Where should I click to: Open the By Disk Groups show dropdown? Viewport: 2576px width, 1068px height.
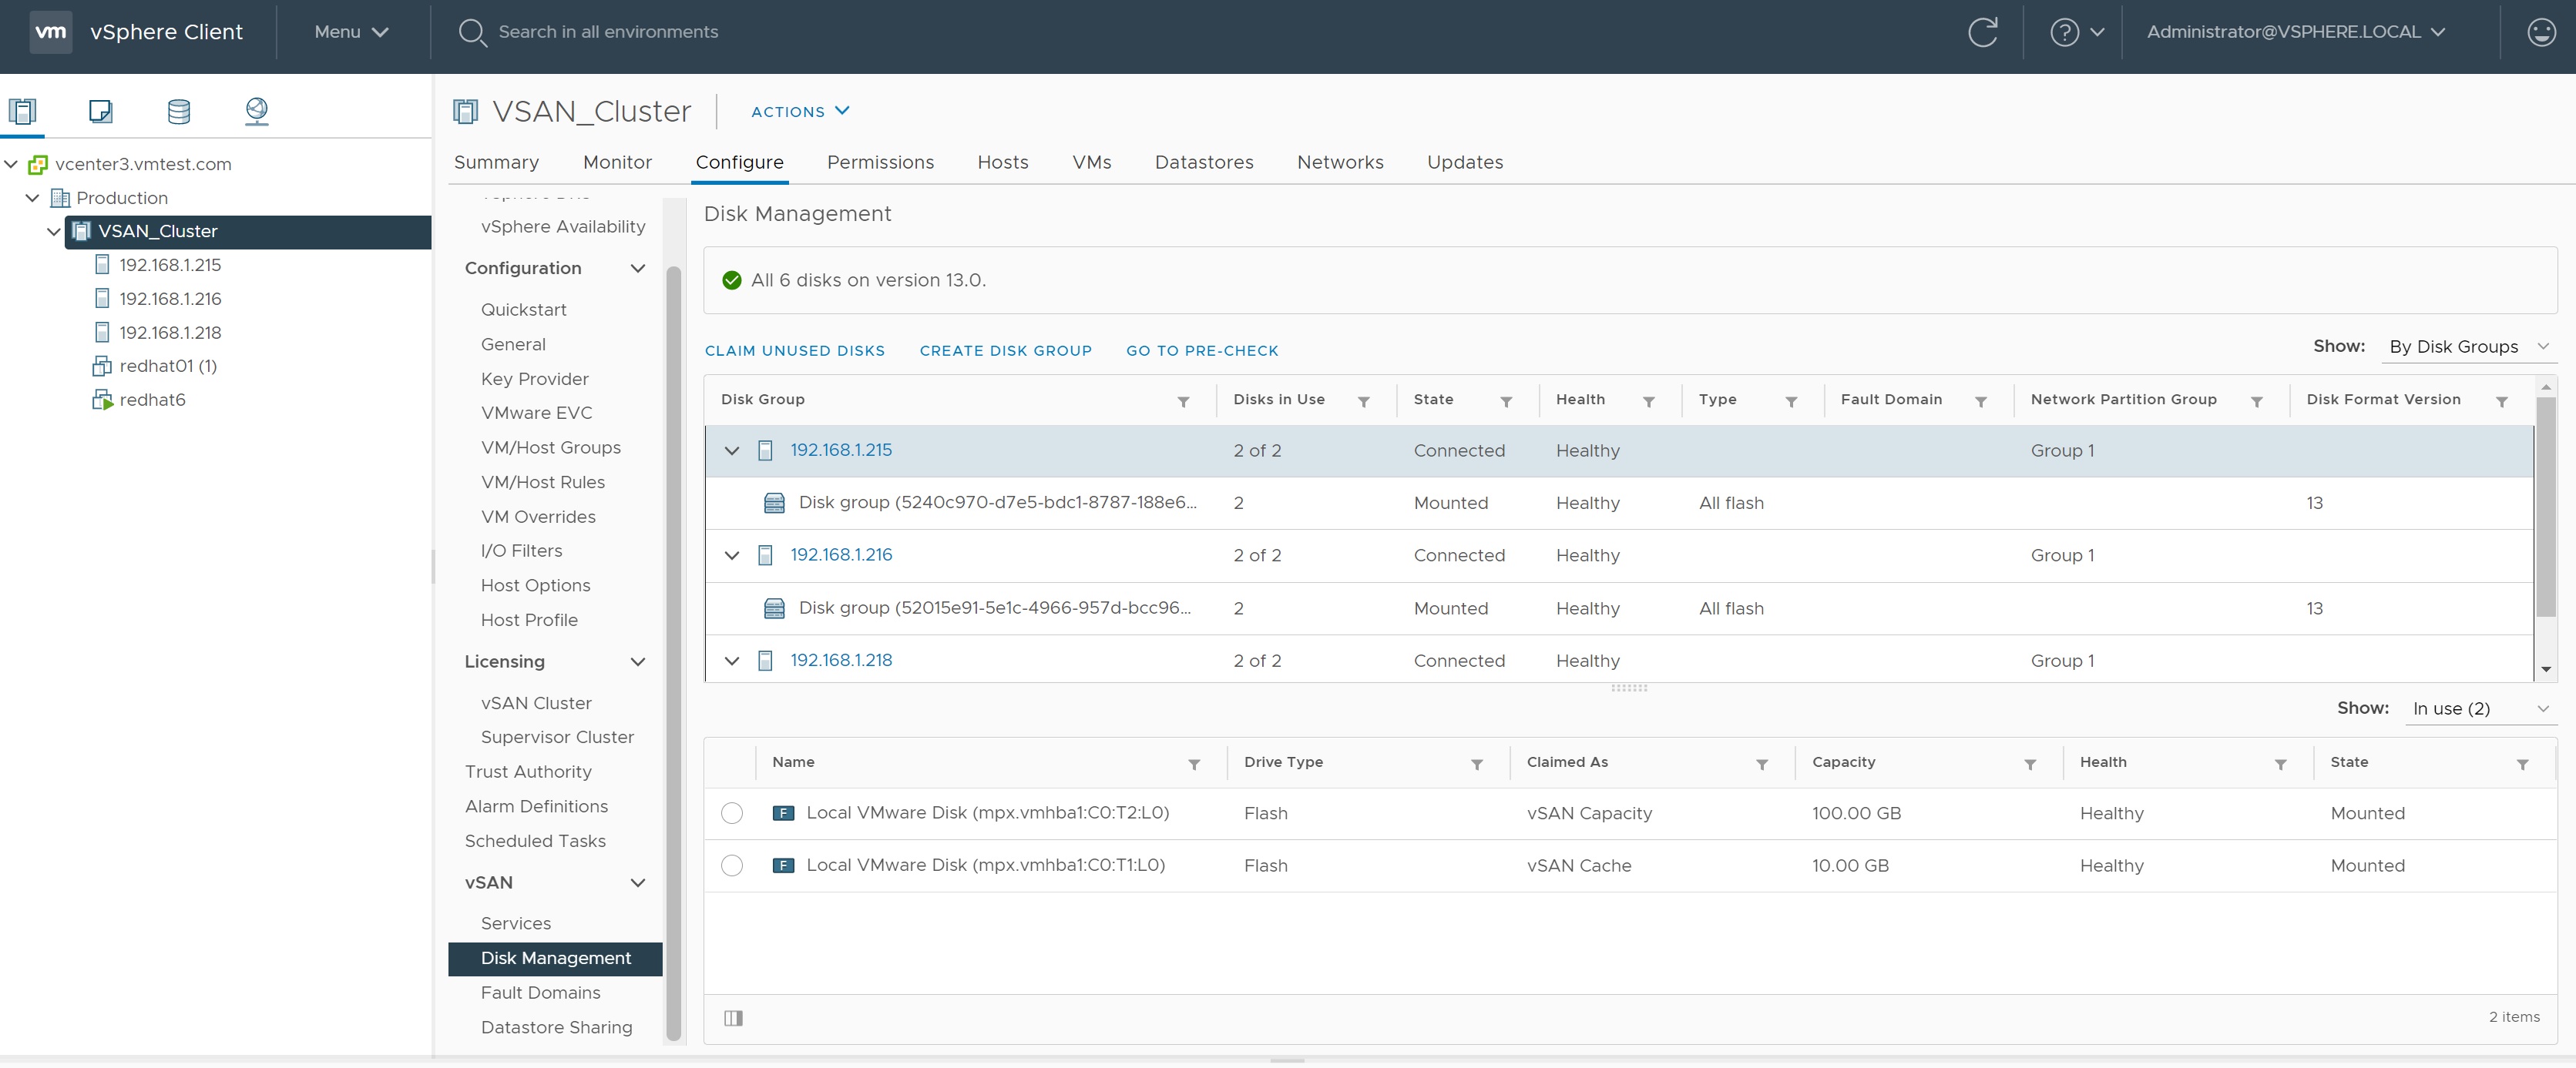[2468, 347]
